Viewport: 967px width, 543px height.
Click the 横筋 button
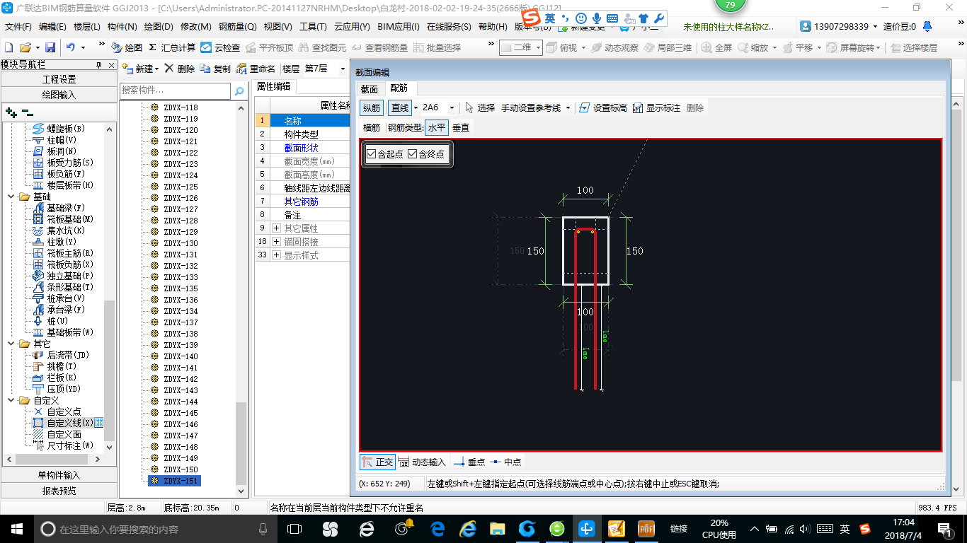(372, 127)
